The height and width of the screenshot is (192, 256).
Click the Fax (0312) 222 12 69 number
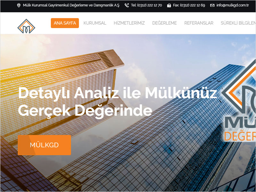coord(189,5)
